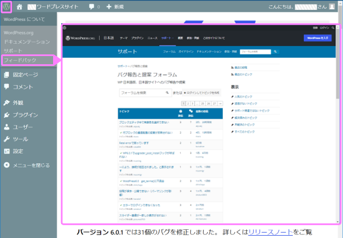343x238 pixels.
Task: Open the 外観 sidebar menu label
Action: tap(18, 103)
